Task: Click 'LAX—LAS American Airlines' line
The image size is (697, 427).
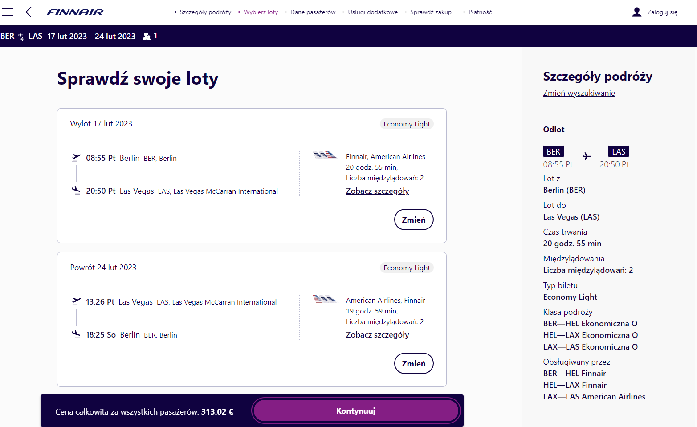Action: pyautogui.click(x=594, y=397)
